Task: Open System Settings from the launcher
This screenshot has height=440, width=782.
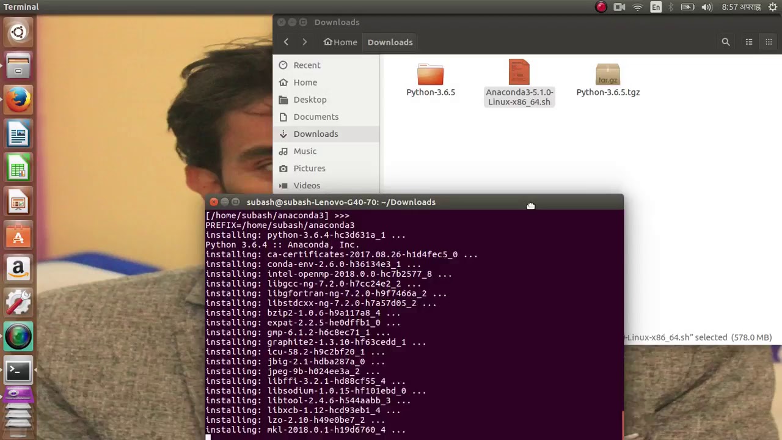Action: (18, 302)
